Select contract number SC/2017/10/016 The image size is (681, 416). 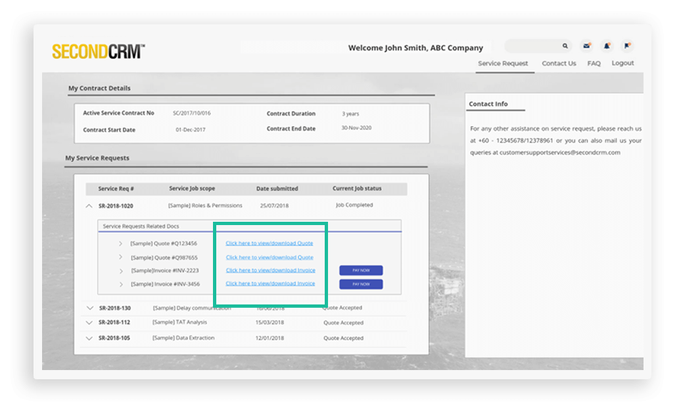point(191,113)
